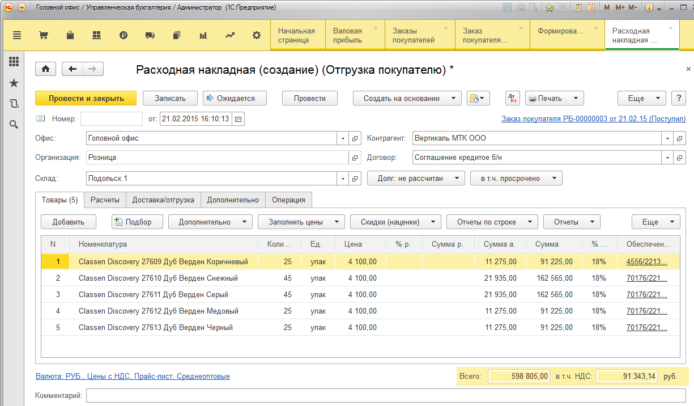694x406 pixels.
Task: Click the Добавить button above the table
Action: coord(69,222)
